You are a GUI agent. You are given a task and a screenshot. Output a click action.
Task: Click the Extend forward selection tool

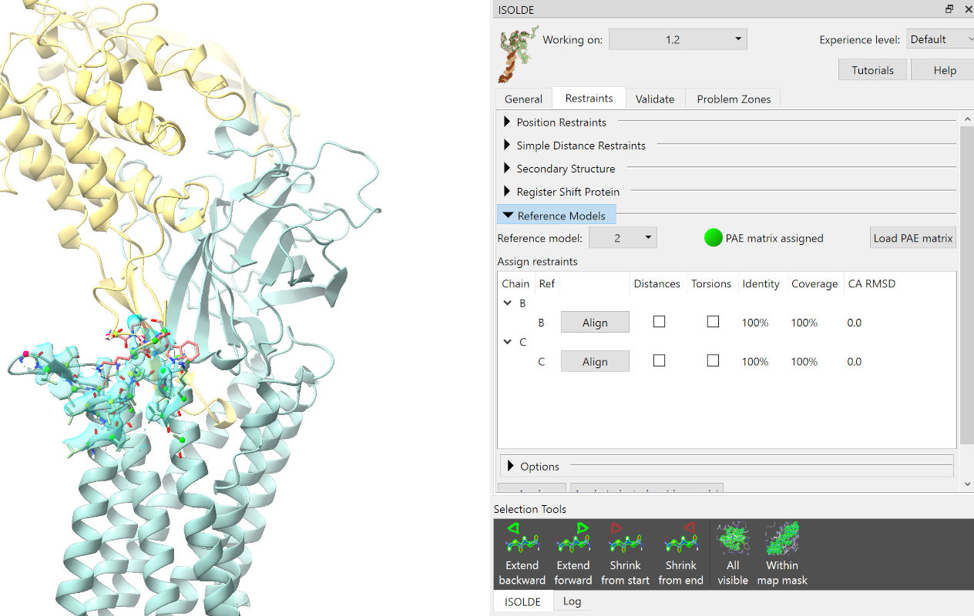(x=573, y=554)
